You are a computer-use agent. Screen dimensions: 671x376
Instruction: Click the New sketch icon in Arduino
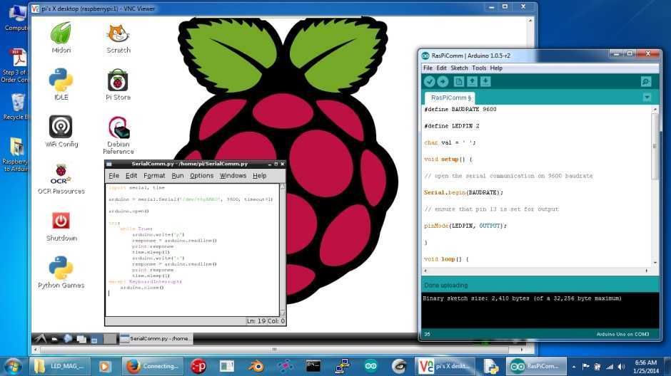[459, 81]
